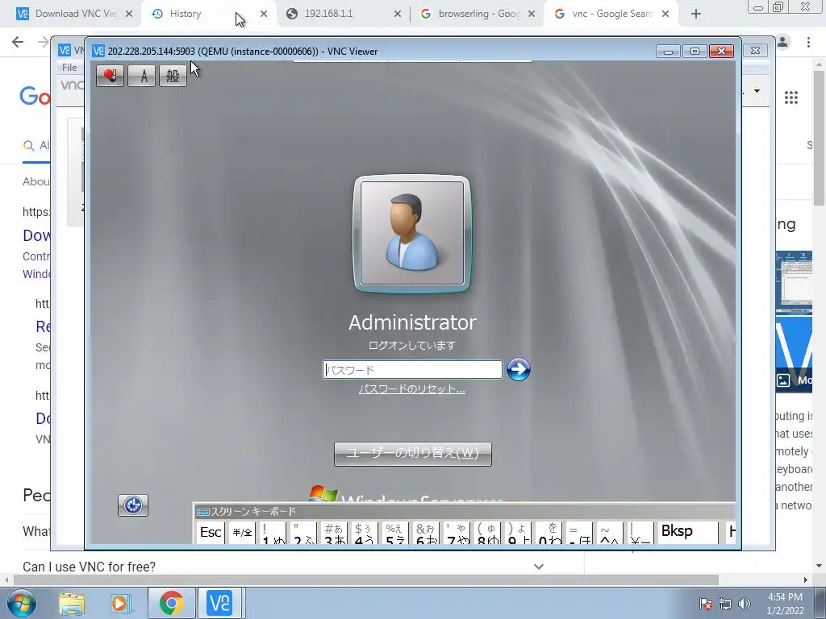Open the Ease of Access button on logon screen
The height and width of the screenshot is (619, 826).
click(133, 505)
